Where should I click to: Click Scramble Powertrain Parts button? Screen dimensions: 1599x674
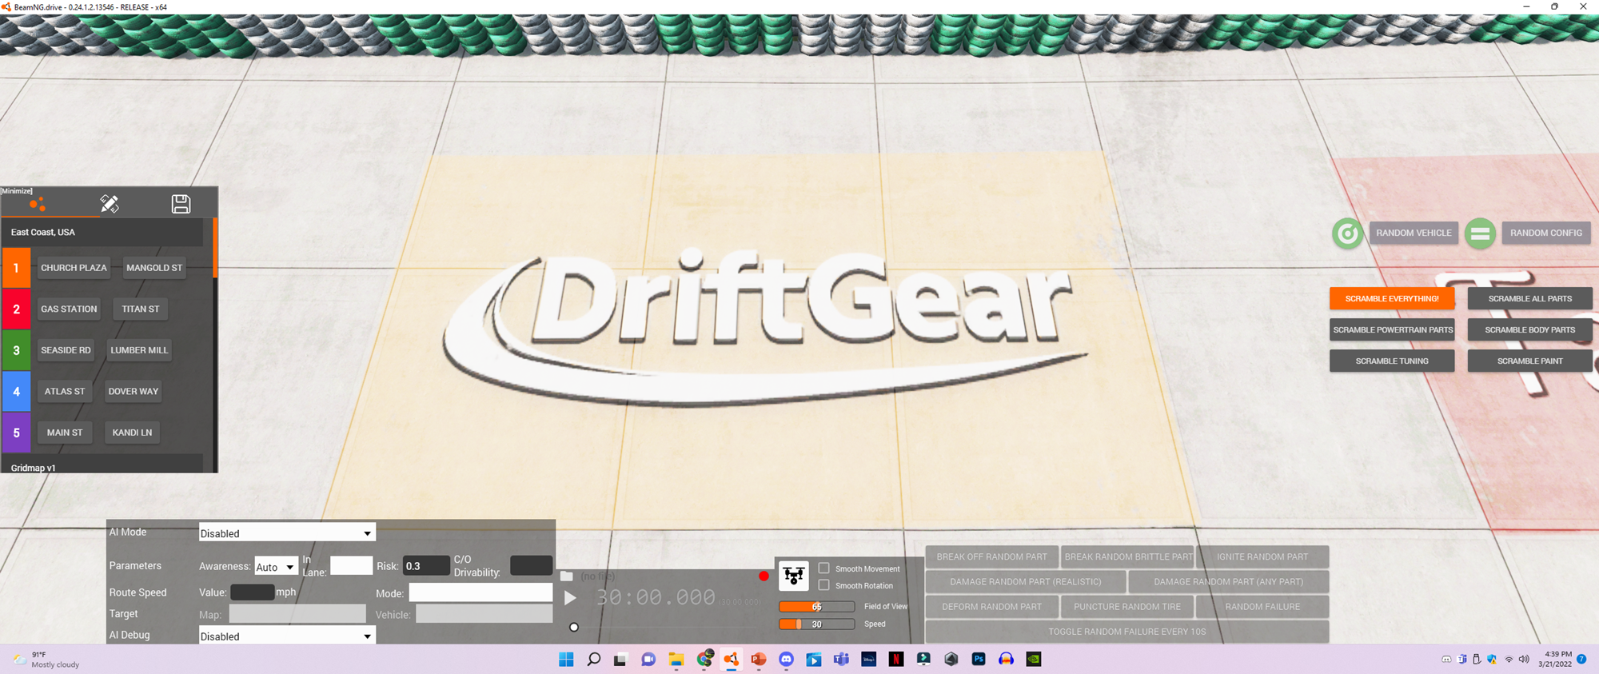[x=1392, y=329]
